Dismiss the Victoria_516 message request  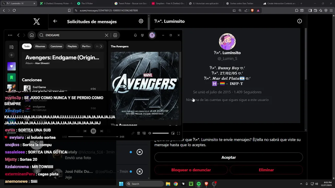[140, 152]
